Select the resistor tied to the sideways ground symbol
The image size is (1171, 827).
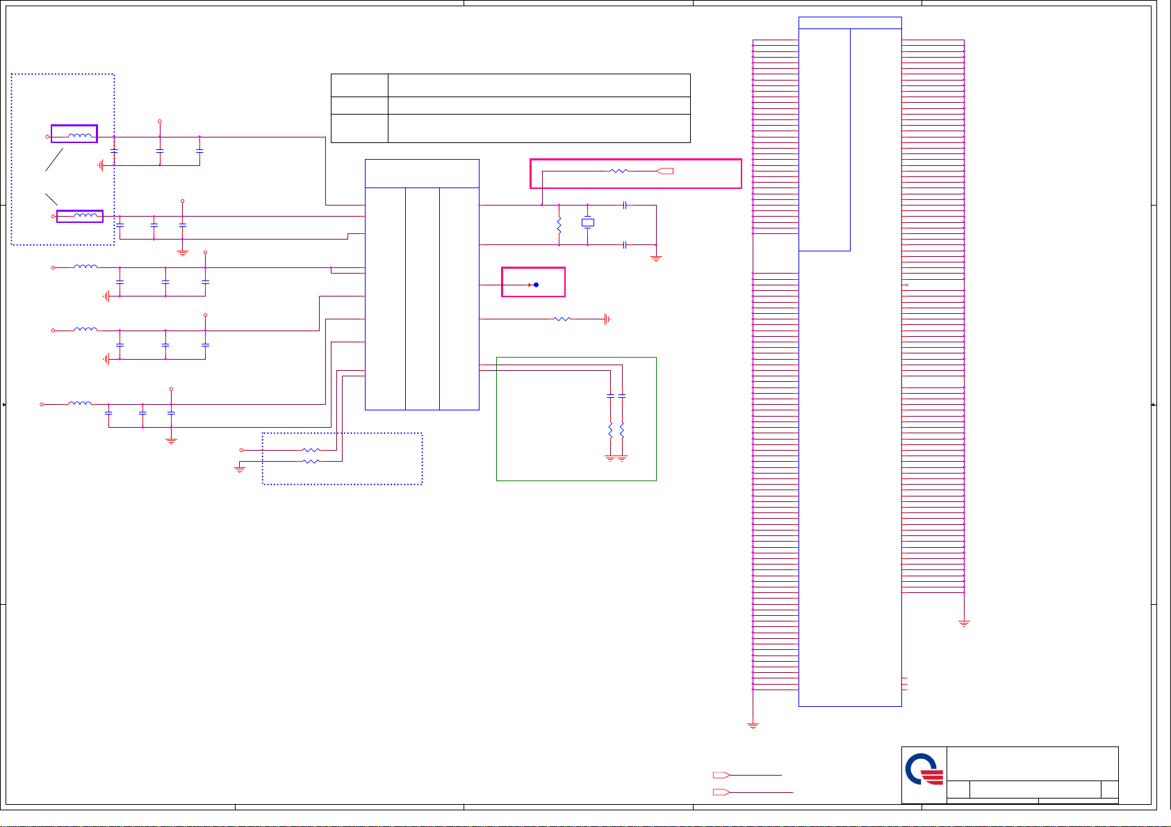[x=562, y=319]
